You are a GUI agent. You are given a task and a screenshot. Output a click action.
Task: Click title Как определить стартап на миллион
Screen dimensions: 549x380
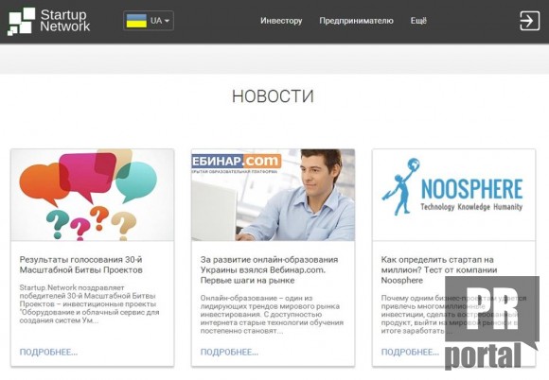click(x=439, y=270)
